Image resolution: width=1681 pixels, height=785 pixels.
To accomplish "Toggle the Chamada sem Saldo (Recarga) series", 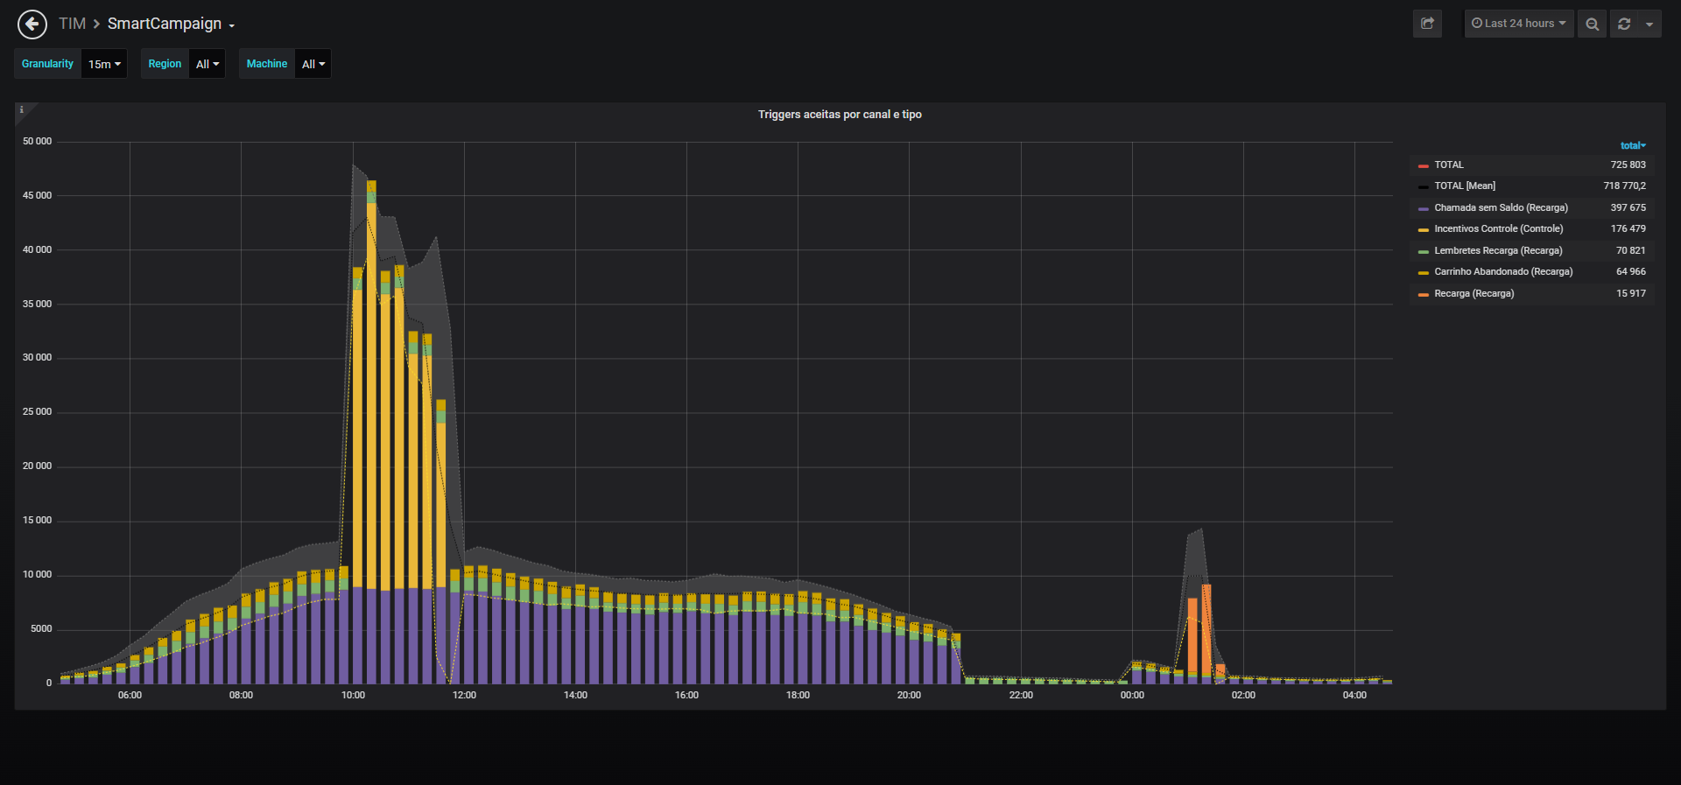I will pyautogui.click(x=1501, y=207).
